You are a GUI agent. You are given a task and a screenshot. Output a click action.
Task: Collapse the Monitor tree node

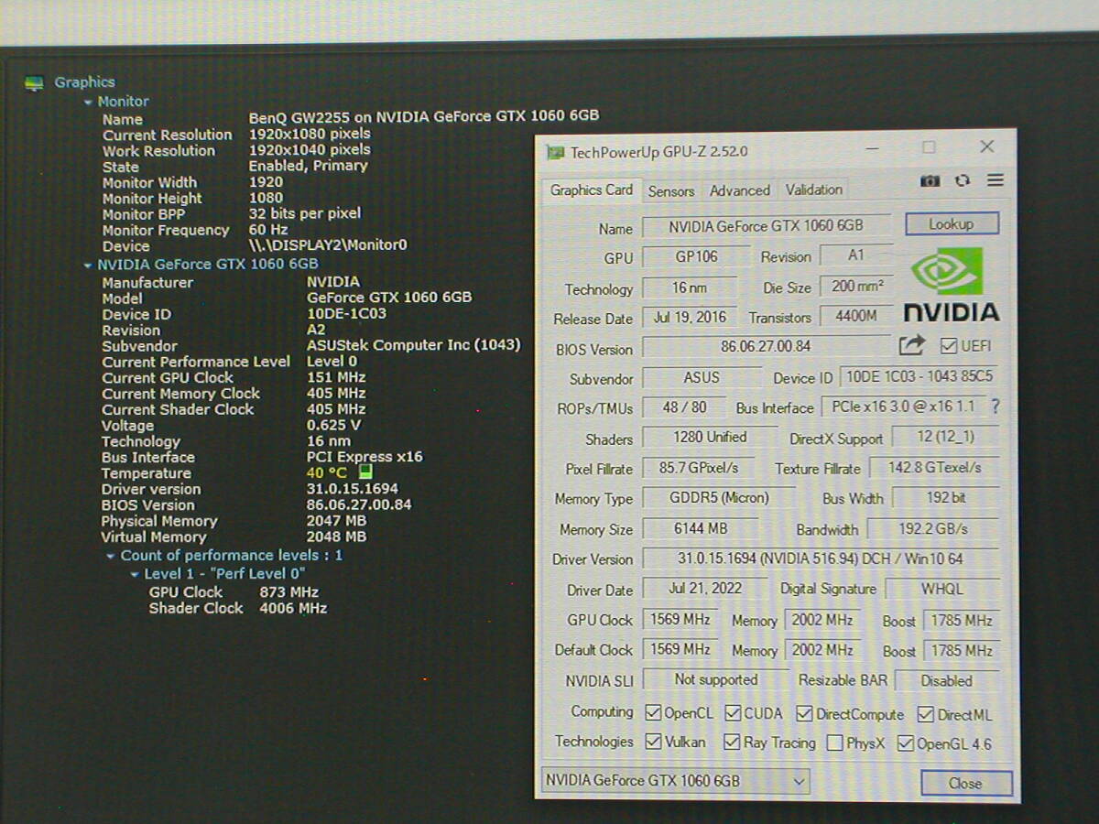[88, 103]
